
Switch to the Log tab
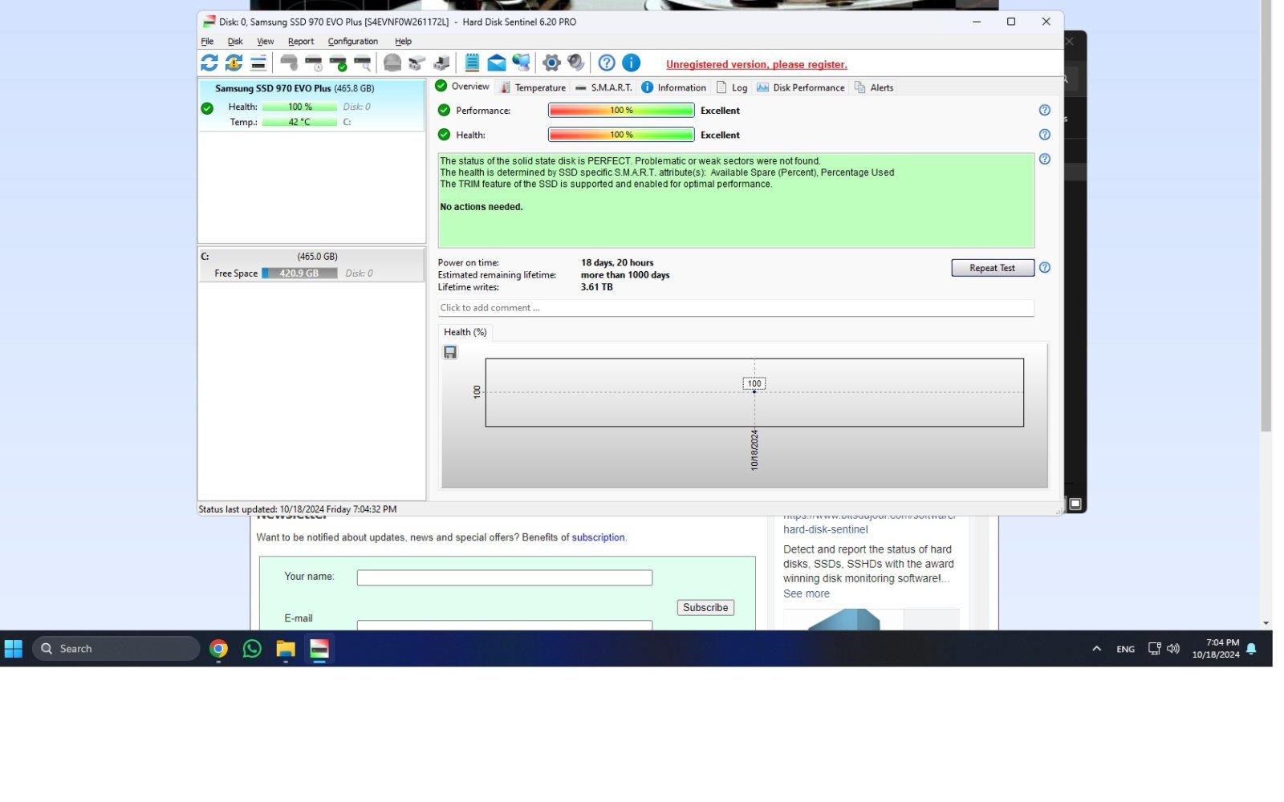732,87
